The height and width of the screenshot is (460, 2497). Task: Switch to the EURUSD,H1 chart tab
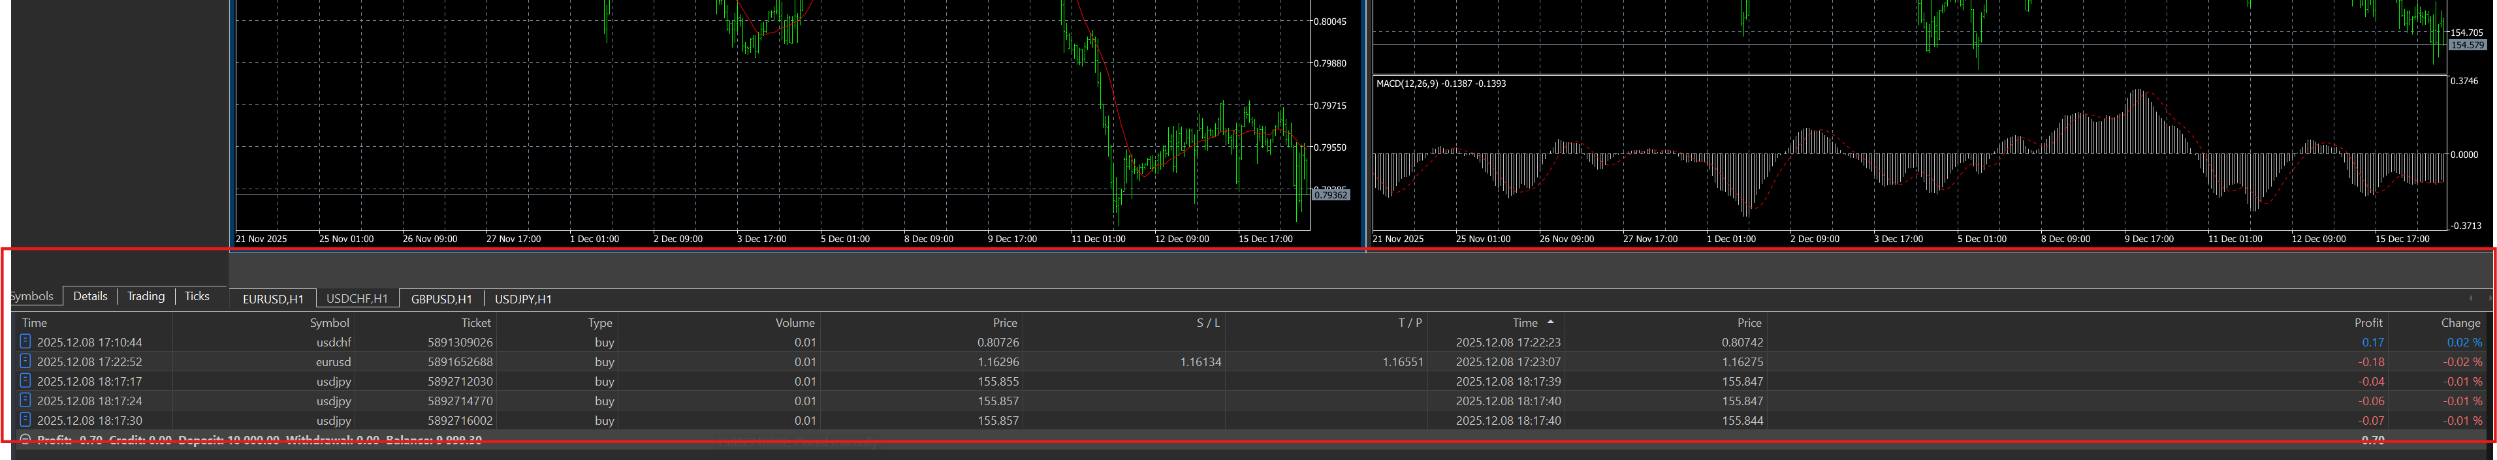click(272, 299)
